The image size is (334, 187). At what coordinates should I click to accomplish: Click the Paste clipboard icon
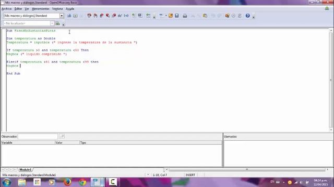pos(205,16)
